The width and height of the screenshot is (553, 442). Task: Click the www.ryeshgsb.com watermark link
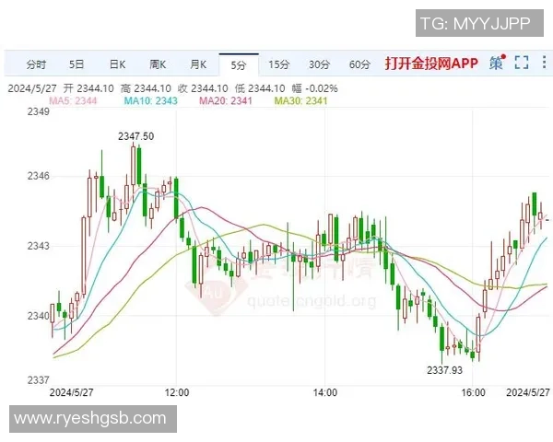pos(89,419)
